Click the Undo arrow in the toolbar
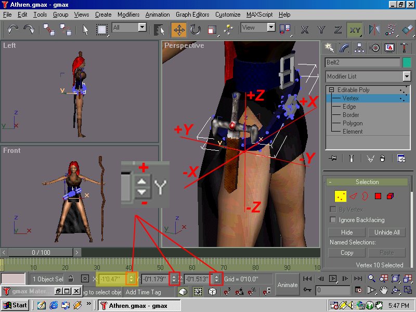 (12, 29)
